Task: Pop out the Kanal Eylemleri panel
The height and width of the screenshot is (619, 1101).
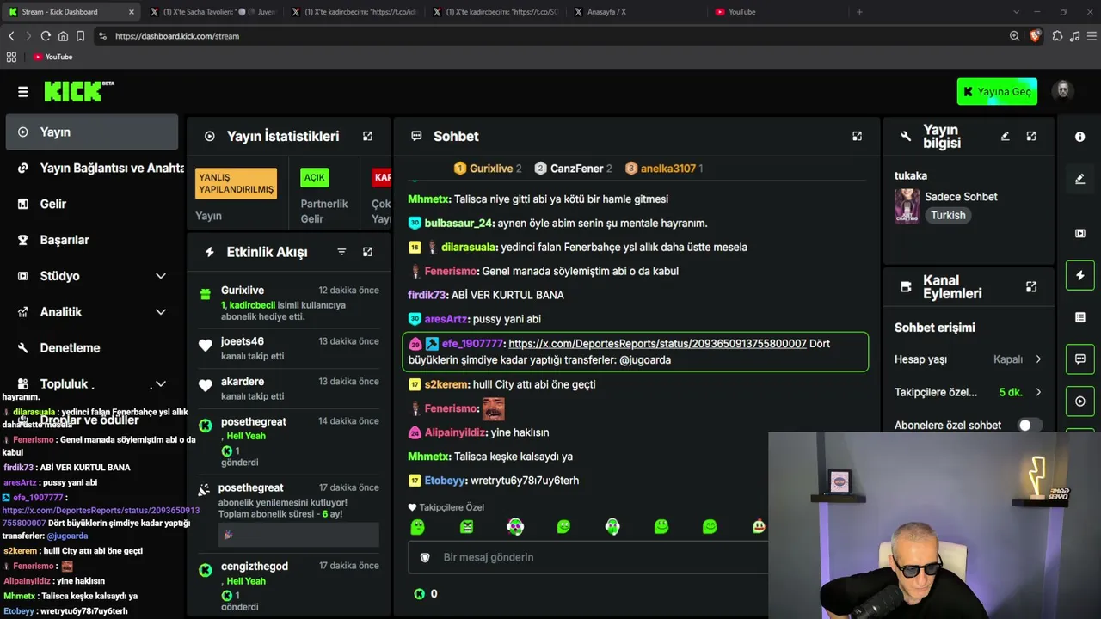Action: coord(1031,287)
